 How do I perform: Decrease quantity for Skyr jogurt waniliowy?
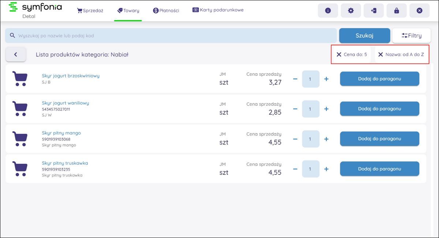[295, 109]
